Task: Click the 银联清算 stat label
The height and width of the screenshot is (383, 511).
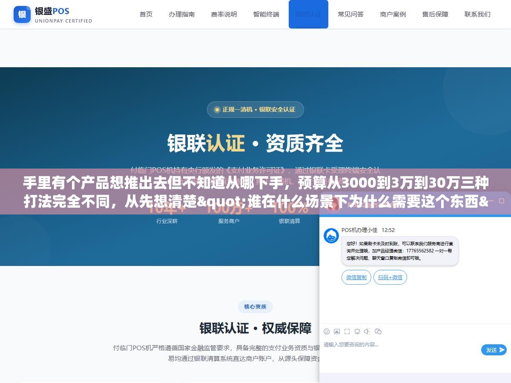Action: [290, 221]
